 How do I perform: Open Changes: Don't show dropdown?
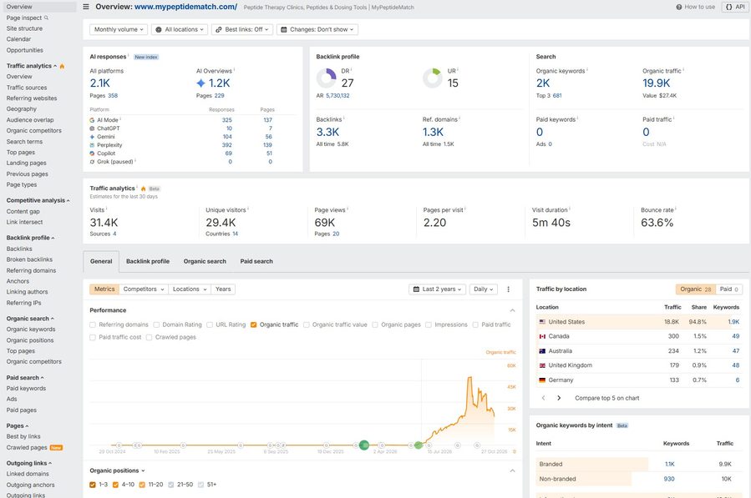click(x=317, y=30)
